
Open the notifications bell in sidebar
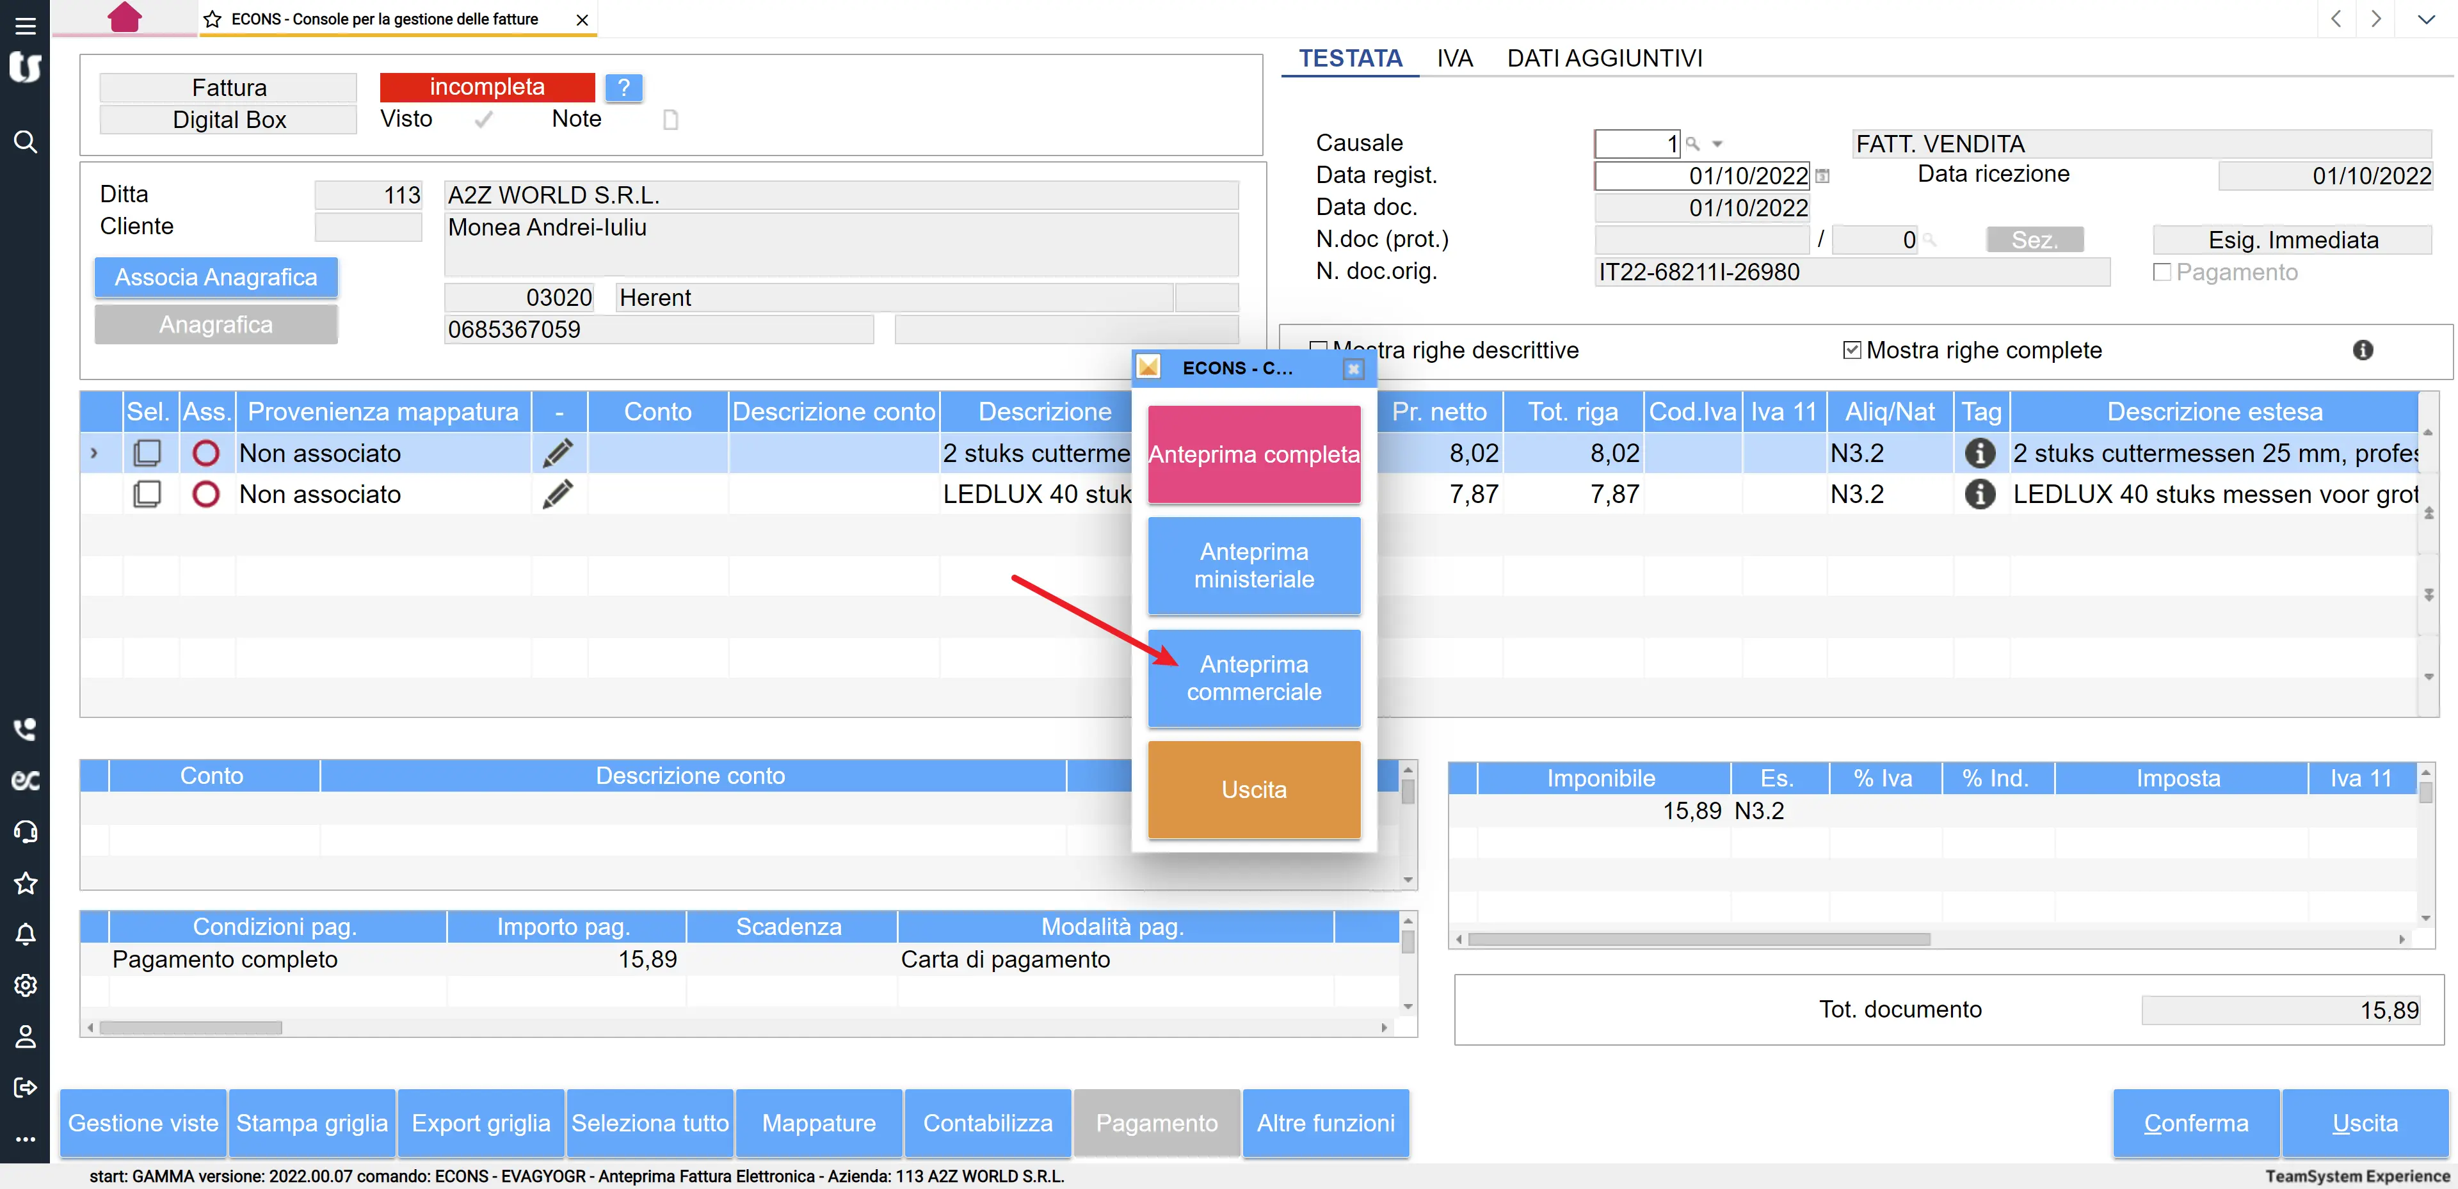click(x=25, y=934)
